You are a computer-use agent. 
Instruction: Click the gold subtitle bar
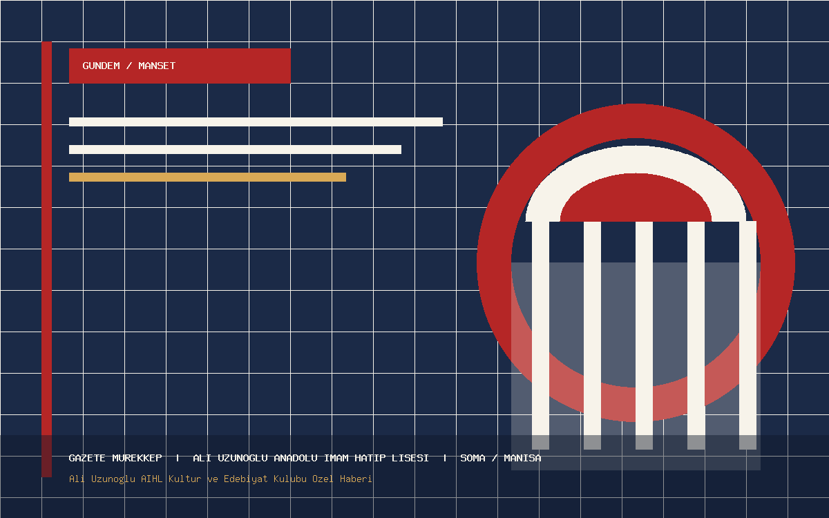click(x=207, y=177)
